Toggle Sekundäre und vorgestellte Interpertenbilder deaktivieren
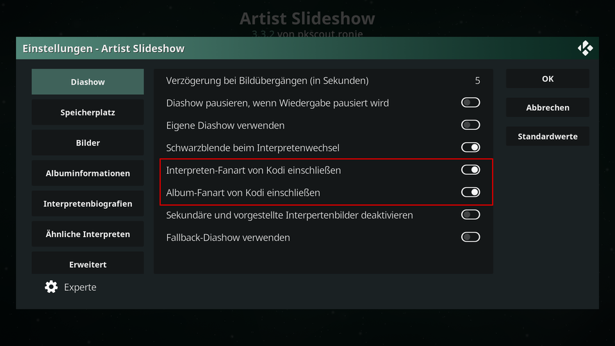Image resolution: width=615 pixels, height=346 pixels. tap(470, 215)
